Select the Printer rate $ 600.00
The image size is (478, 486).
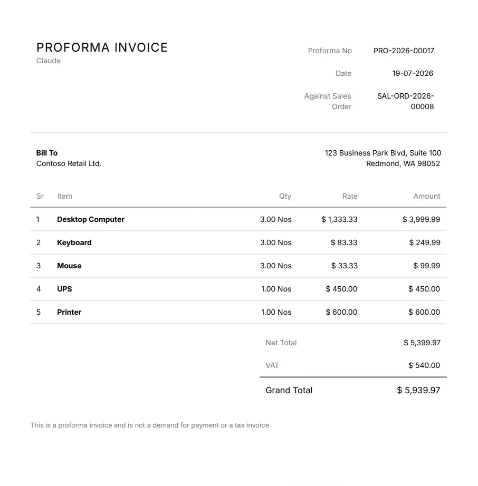pyautogui.click(x=341, y=312)
